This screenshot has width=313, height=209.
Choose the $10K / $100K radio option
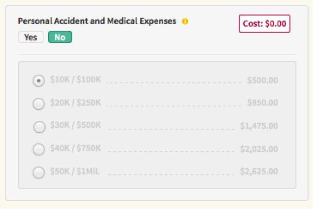(38, 81)
